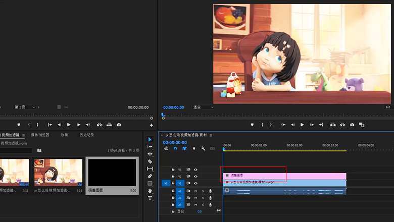Viewport: 394px width, 222px height.
Task: Open Program monitor playback resolution 1/2 dropdown
Action: coord(387,107)
